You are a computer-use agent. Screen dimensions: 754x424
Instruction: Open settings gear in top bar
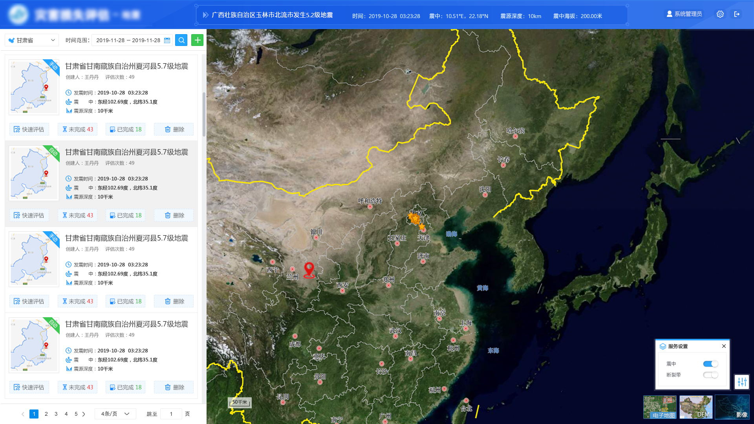point(720,14)
